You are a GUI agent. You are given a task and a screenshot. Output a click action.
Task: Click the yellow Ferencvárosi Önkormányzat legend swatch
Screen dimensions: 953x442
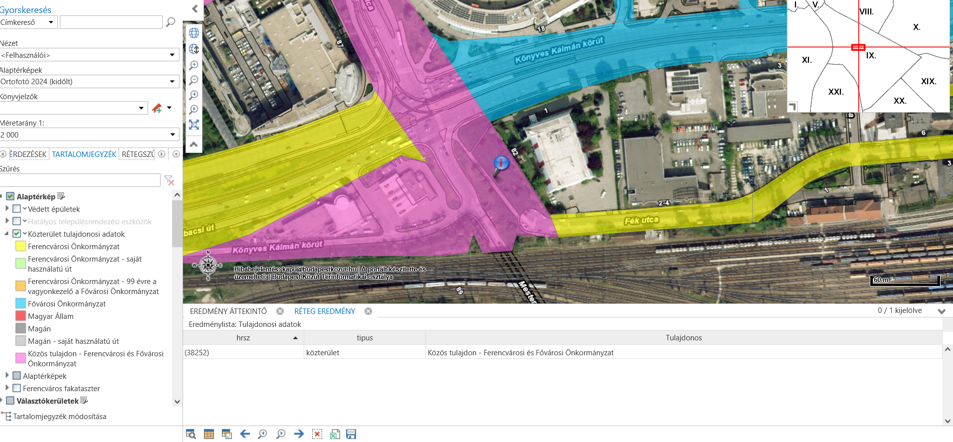pyautogui.click(x=20, y=246)
